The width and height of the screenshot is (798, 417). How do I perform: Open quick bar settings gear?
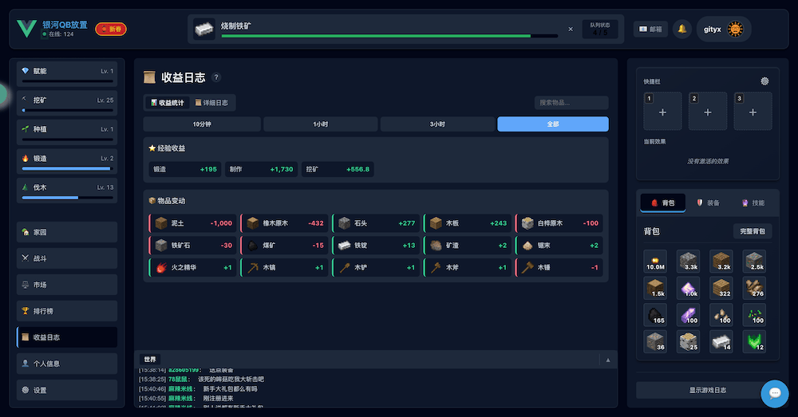tap(764, 81)
